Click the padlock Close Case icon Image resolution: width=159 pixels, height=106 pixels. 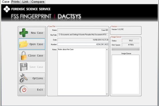coord(23,56)
